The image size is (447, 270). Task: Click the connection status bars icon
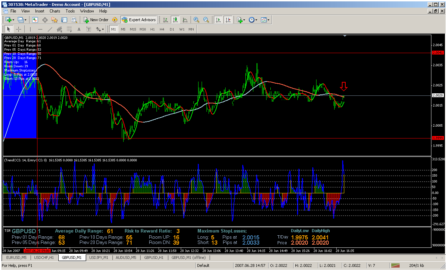395,265
